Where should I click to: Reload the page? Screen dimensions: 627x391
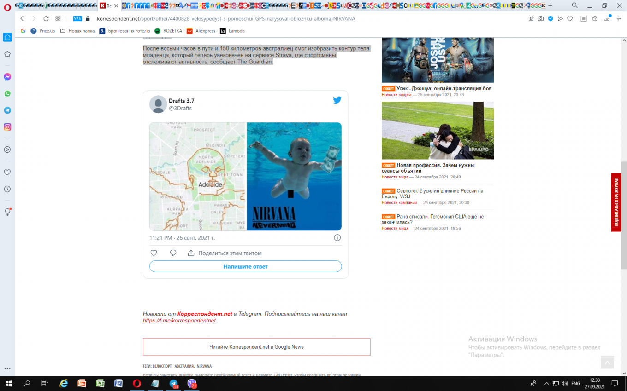(46, 19)
